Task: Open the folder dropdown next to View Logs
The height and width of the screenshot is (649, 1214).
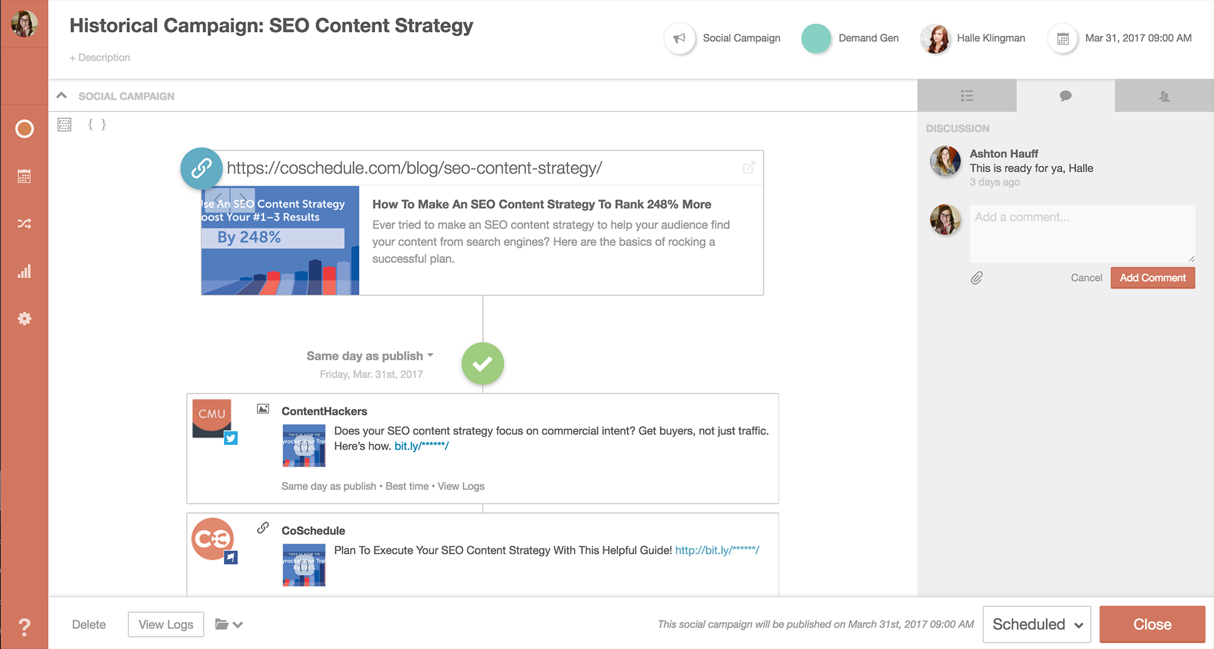Action: [229, 625]
